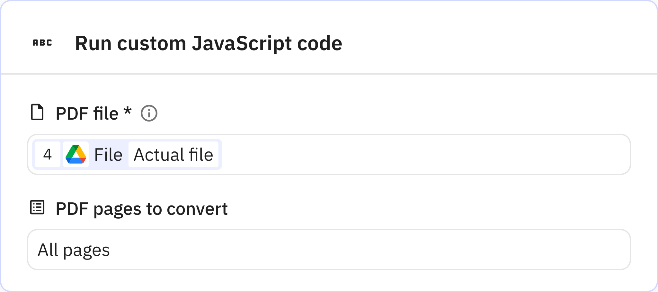Open the "All pages" dropdown
Viewport: 658px width, 292px height.
point(328,250)
